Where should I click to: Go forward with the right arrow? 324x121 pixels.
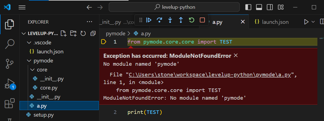(x=100, y=7)
